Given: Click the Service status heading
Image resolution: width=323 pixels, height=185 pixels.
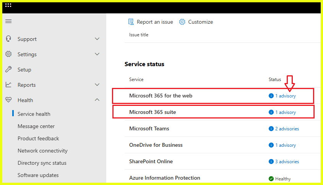Looking at the screenshot, I should point(144,64).
